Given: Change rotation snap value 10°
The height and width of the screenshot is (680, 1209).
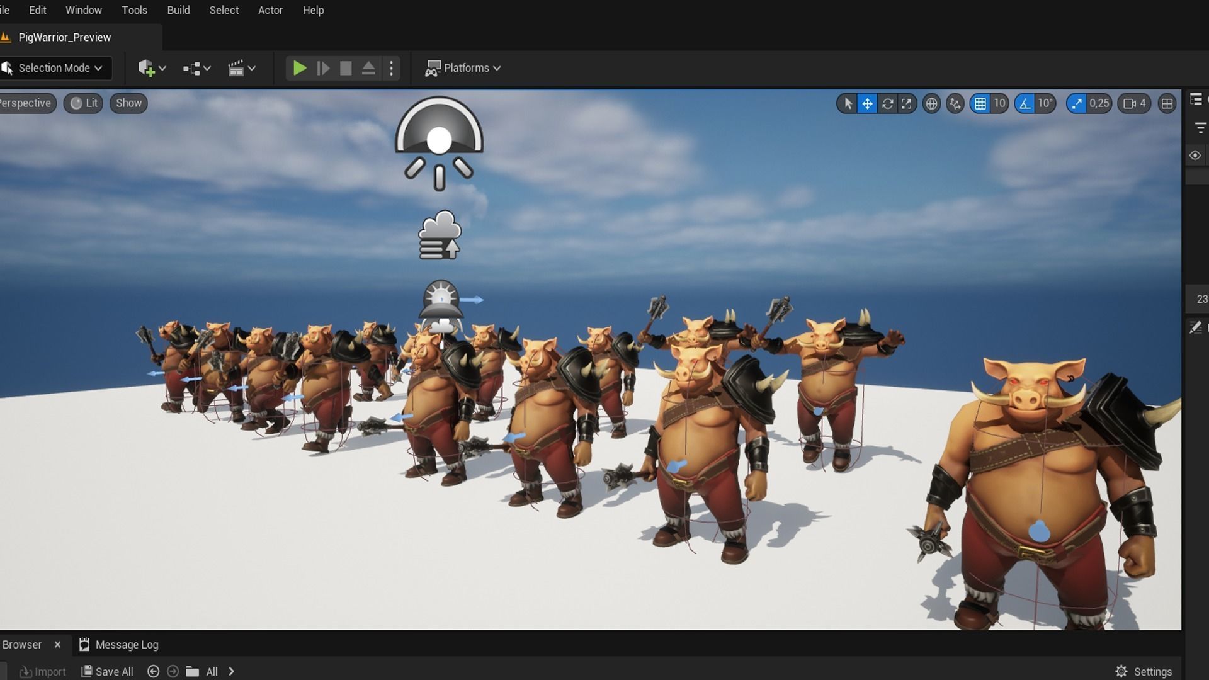Looking at the screenshot, I should pos(1045,104).
